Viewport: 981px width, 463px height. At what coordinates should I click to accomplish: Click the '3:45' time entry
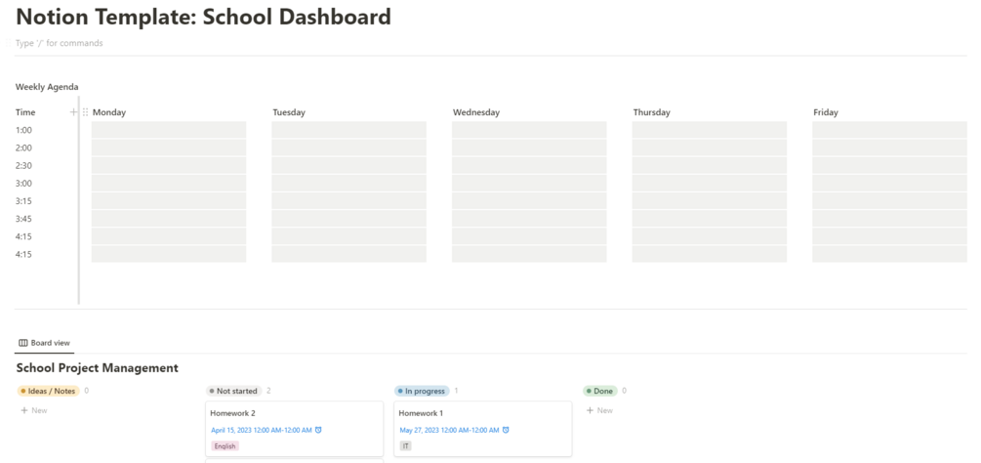[23, 219]
